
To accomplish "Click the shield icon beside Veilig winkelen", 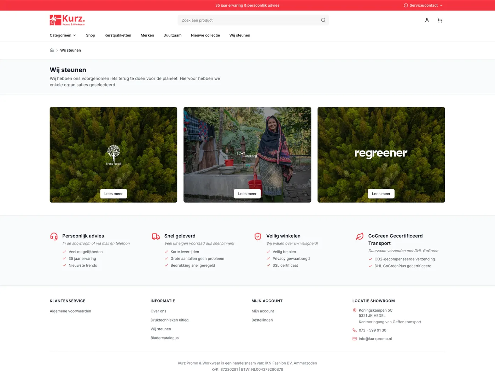I will pos(258,236).
